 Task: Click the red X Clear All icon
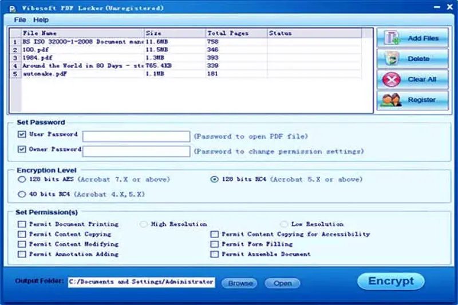pos(392,80)
